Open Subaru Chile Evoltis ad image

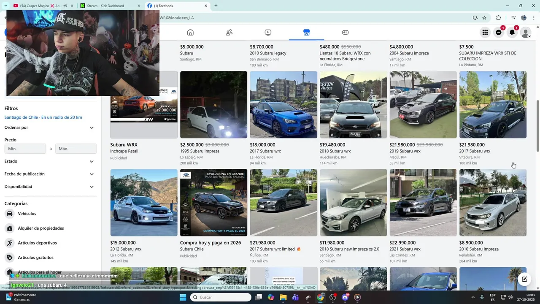click(213, 203)
